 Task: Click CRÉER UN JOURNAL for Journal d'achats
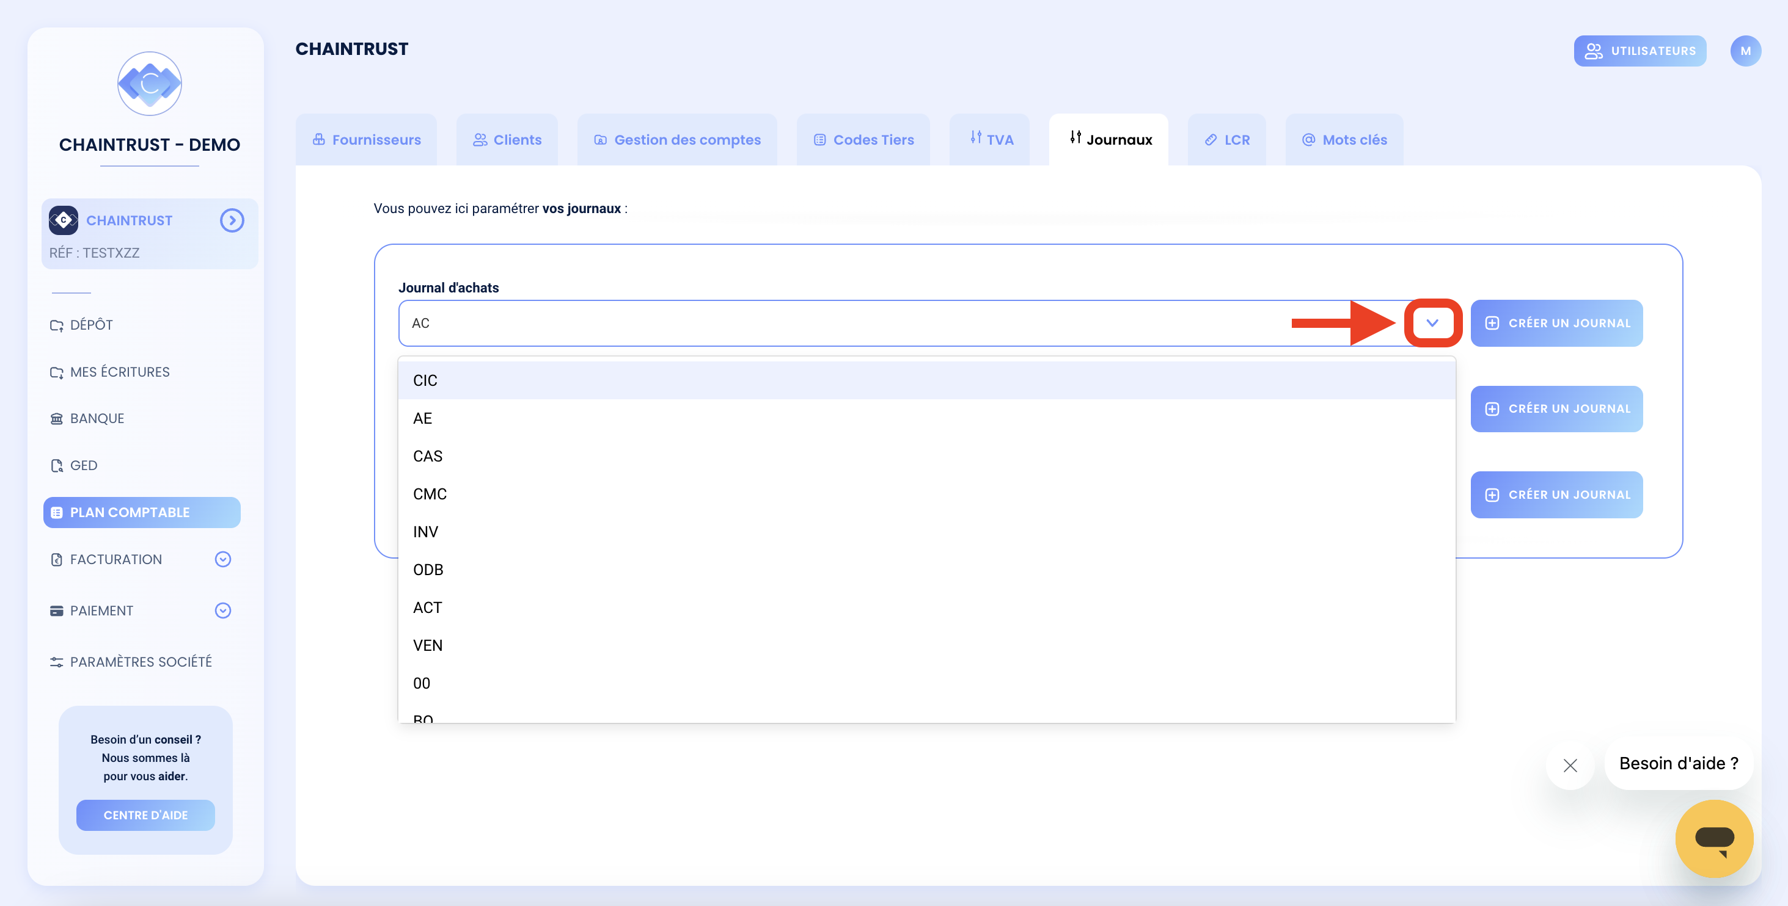[1557, 324]
